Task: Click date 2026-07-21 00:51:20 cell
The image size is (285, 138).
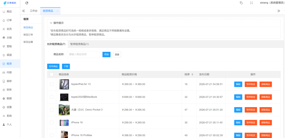Action: tap(211, 110)
